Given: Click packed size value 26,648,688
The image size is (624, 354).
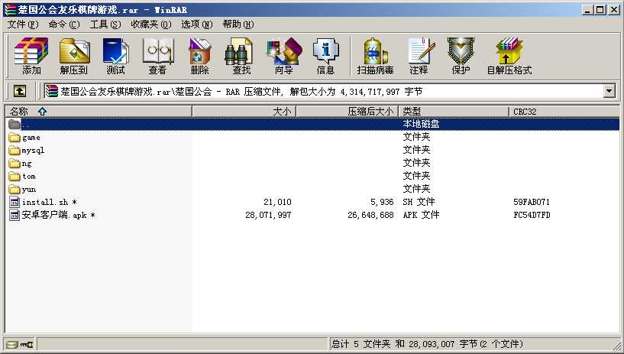Looking at the screenshot, I should coord(370,216).
